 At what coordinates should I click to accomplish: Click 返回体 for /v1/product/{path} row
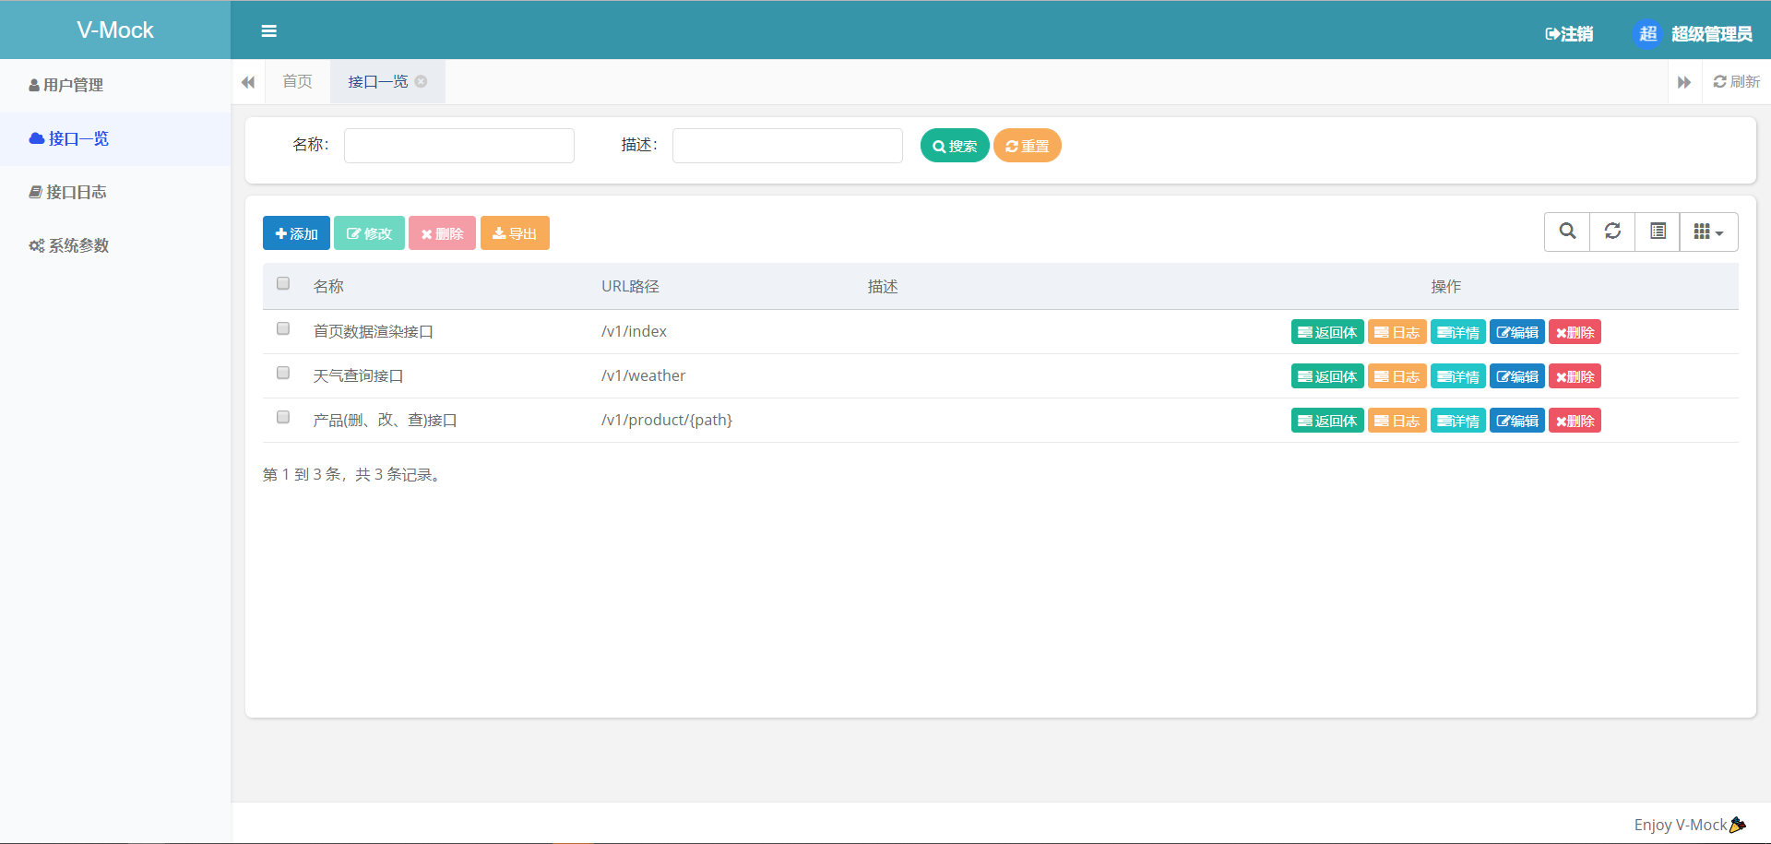click(x=1327, y=421)
